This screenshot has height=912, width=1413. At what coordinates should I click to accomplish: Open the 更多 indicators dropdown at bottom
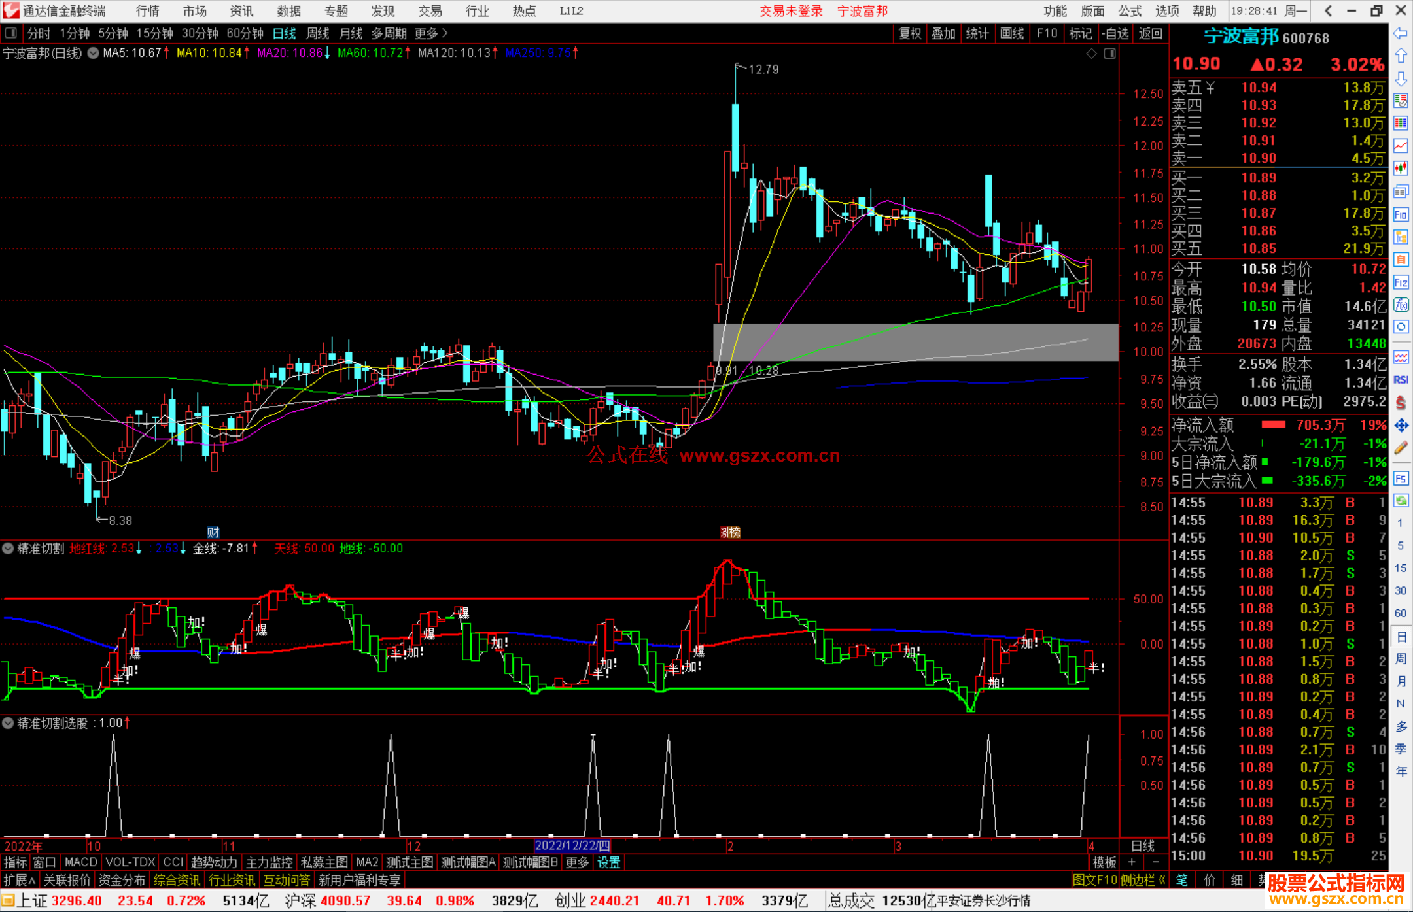[577, 862]
